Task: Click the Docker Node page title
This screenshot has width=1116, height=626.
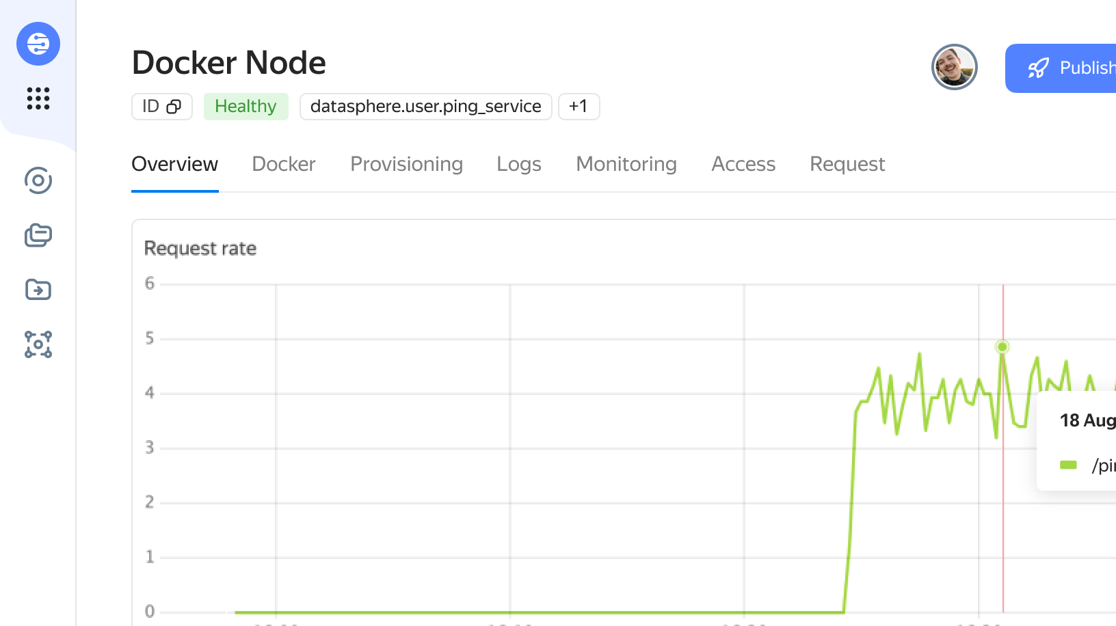Action: (x=229, y=63)
